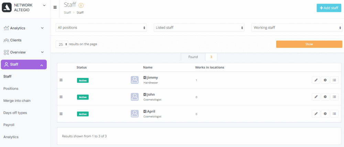Click the drag handle on Jimmy's row

(61, 80)
